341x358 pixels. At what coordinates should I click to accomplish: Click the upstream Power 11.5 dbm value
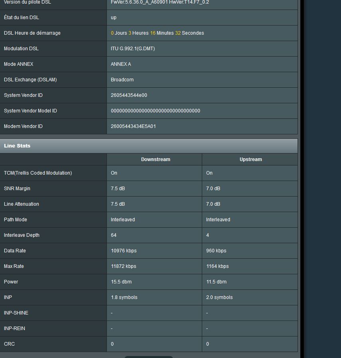point(216,282)
